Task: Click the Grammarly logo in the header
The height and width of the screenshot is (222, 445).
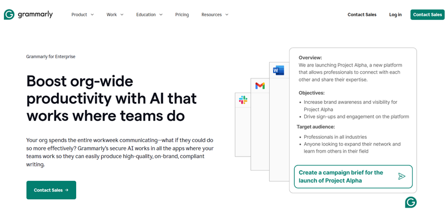Action: (28, 14)
